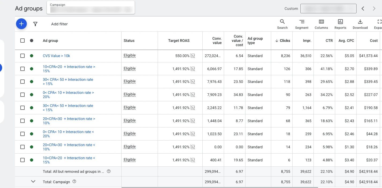Sort by Conv. value column header
Screen dimensions: 382x188
(x=217, y=41)
